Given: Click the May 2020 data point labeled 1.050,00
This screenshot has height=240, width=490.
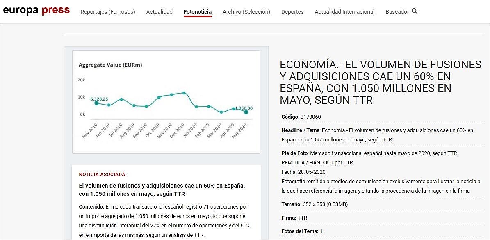Looking at the screenshot, I should pos(246,112).
